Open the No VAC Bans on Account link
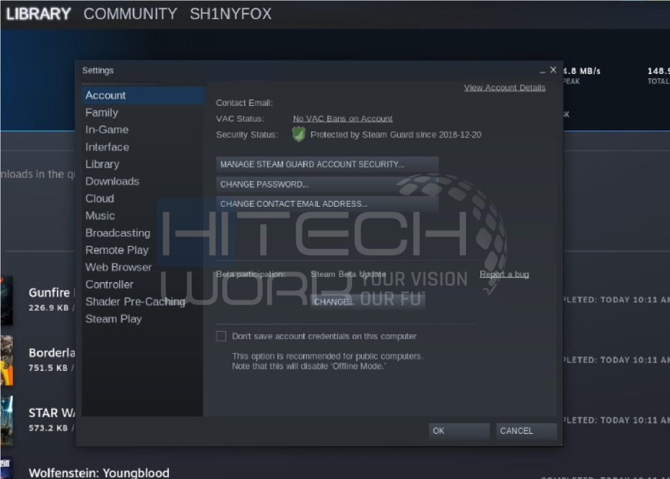This screenshot has height=479, width=670. 343,119
